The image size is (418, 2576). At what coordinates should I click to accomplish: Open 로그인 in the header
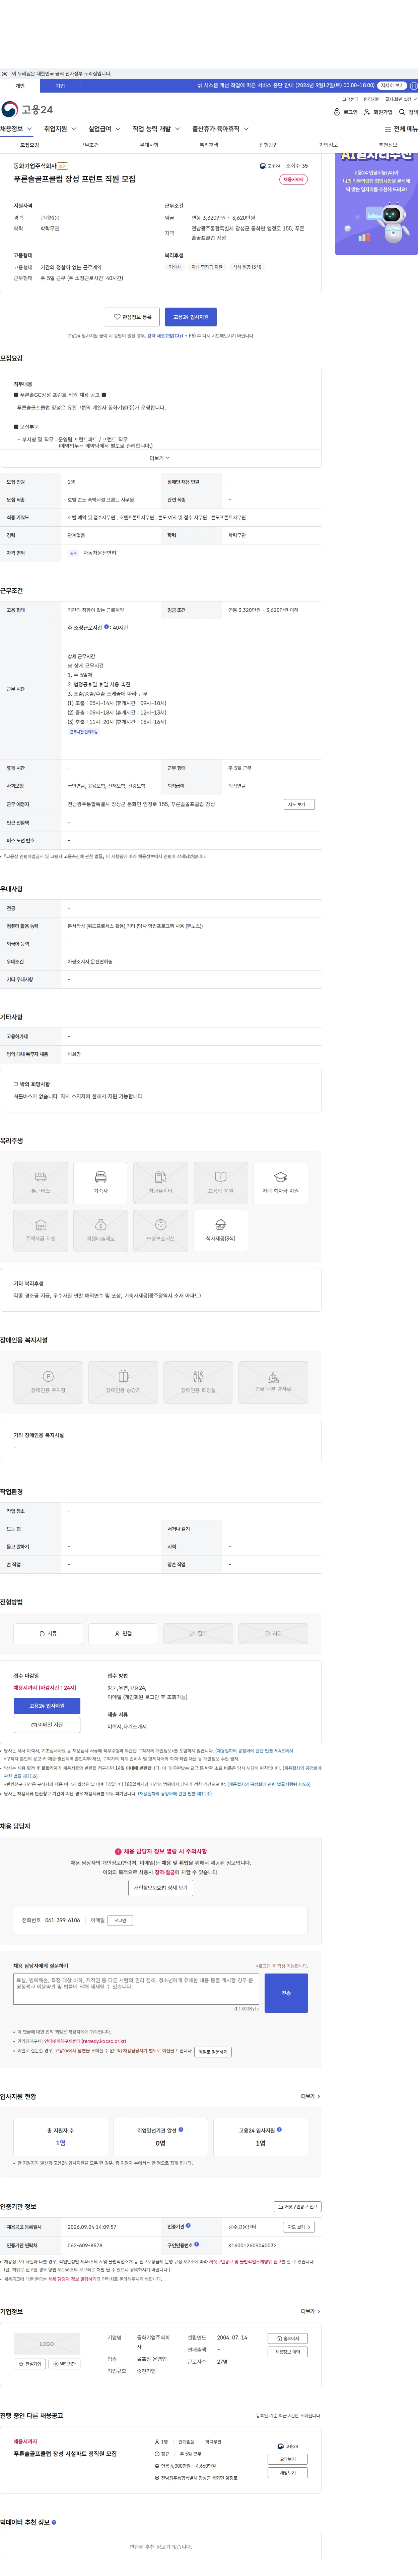click(x=346, y=112)
